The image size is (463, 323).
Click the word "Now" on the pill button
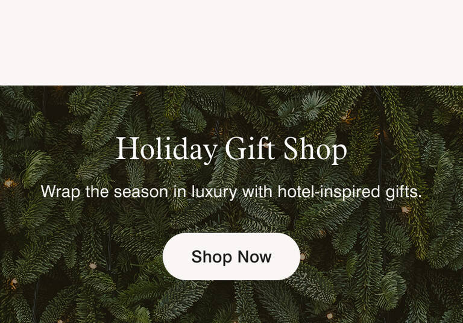(x=254, y=257)
